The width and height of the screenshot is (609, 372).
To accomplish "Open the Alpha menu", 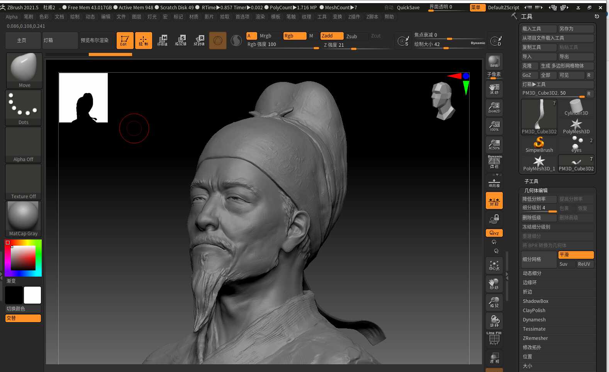I will pos(12,17).
